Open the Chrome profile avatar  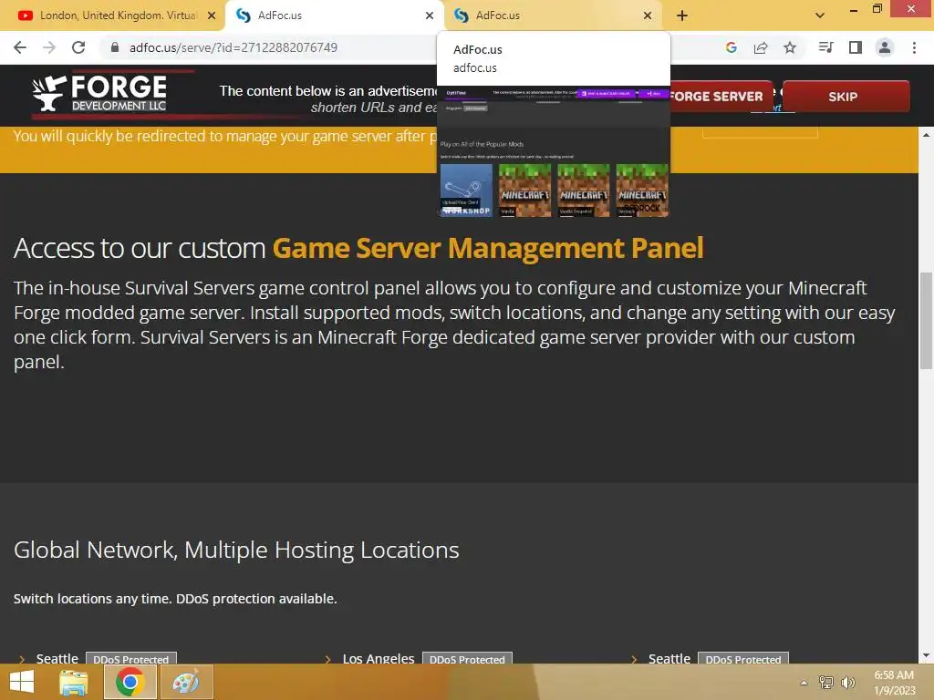pyautogui.click(x=885, y=47)
